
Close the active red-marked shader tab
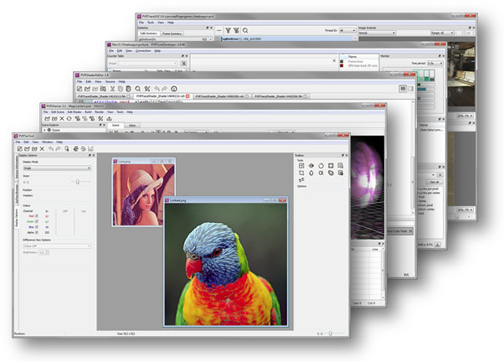click(x=188, y=96)
